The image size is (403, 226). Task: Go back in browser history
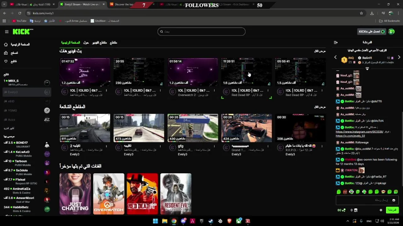click(4, 13)
